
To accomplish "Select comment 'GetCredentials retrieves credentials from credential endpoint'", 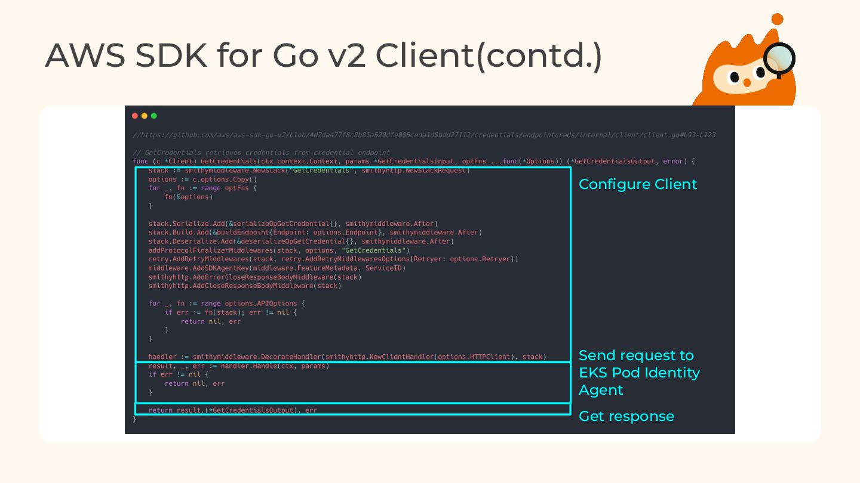I will tap(262, 153).
